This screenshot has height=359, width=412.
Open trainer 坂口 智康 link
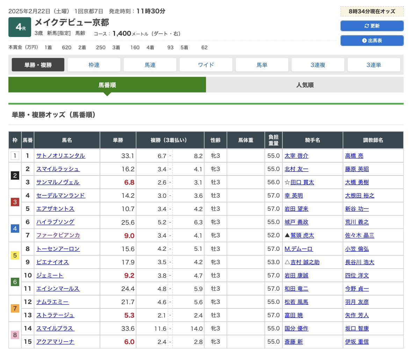pyautogui.click(x=357, y=329)
